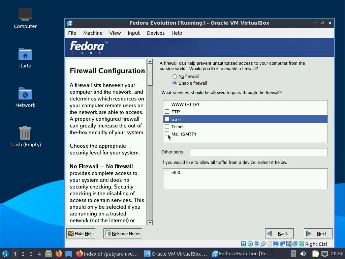Click the hard disk activity status icon

(243, 244)
